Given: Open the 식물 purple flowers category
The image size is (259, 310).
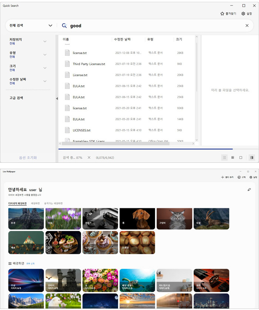Looking at the screenshot, I should (63, 219).
